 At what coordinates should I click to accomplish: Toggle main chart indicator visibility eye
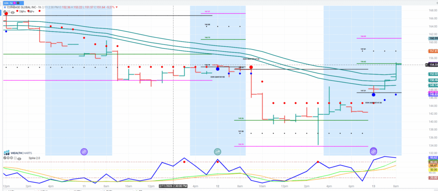coord(13,12)
